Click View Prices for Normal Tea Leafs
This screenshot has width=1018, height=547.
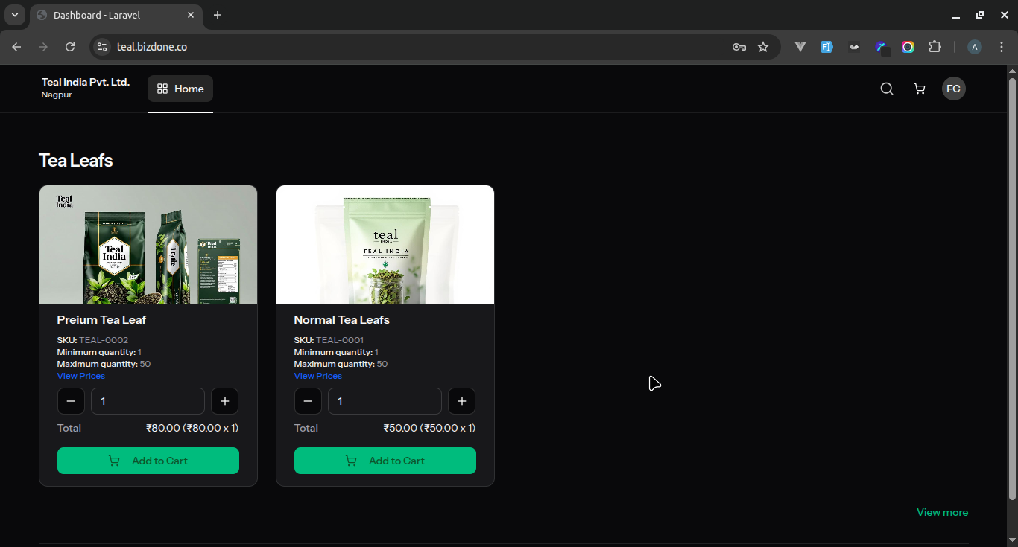point(317,376)
